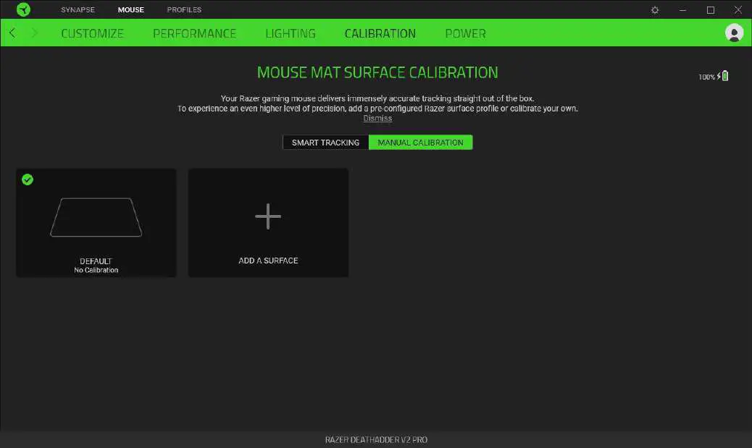Switch to Smart Tracking mode

(325, 142)
